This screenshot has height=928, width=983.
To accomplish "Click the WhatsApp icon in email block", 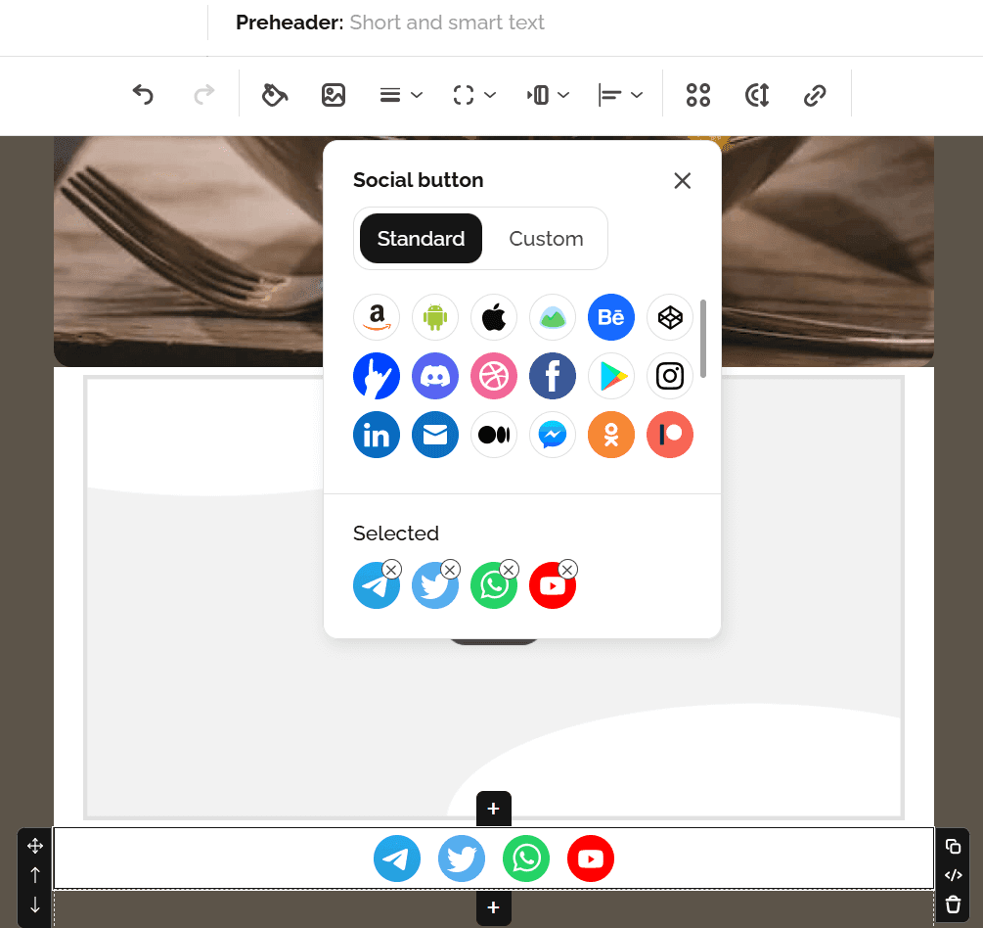I will click(x=526, y=858).
